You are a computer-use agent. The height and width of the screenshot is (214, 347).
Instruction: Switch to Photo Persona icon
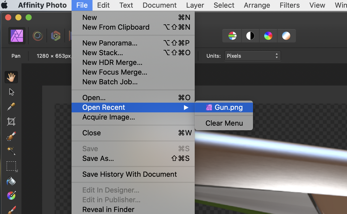tap(17, 36)
